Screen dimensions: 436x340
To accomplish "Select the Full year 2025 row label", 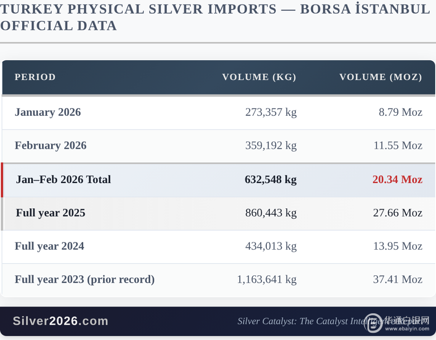I will pos(50,213).
